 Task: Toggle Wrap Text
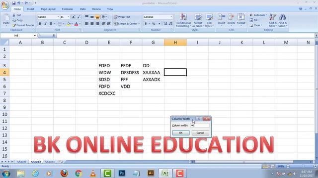[x=122, y=17]
